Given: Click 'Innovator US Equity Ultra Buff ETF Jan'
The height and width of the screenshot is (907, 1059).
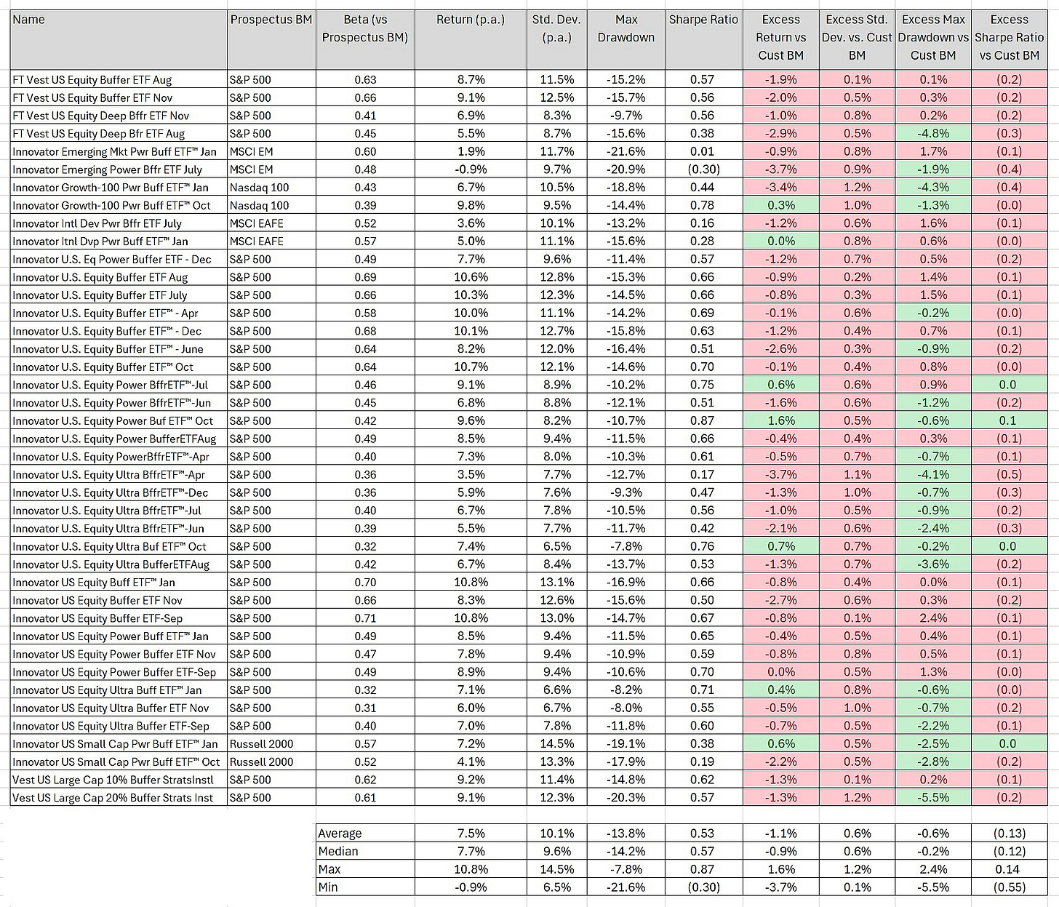Looking at the screenshot, I should 119,690.
